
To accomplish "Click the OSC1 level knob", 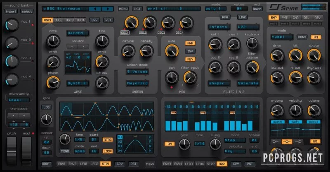I will click(x=131, y=23).
